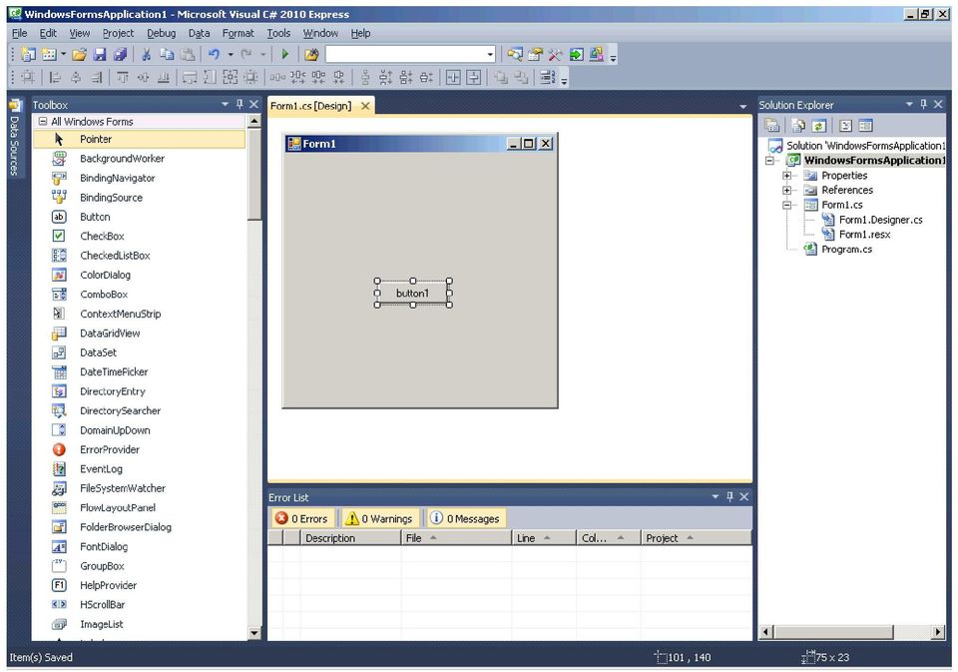Open the Undo history dropdown arrow
Screen dimensions: 958x672
pyautogui.click(x=231, y=55)
